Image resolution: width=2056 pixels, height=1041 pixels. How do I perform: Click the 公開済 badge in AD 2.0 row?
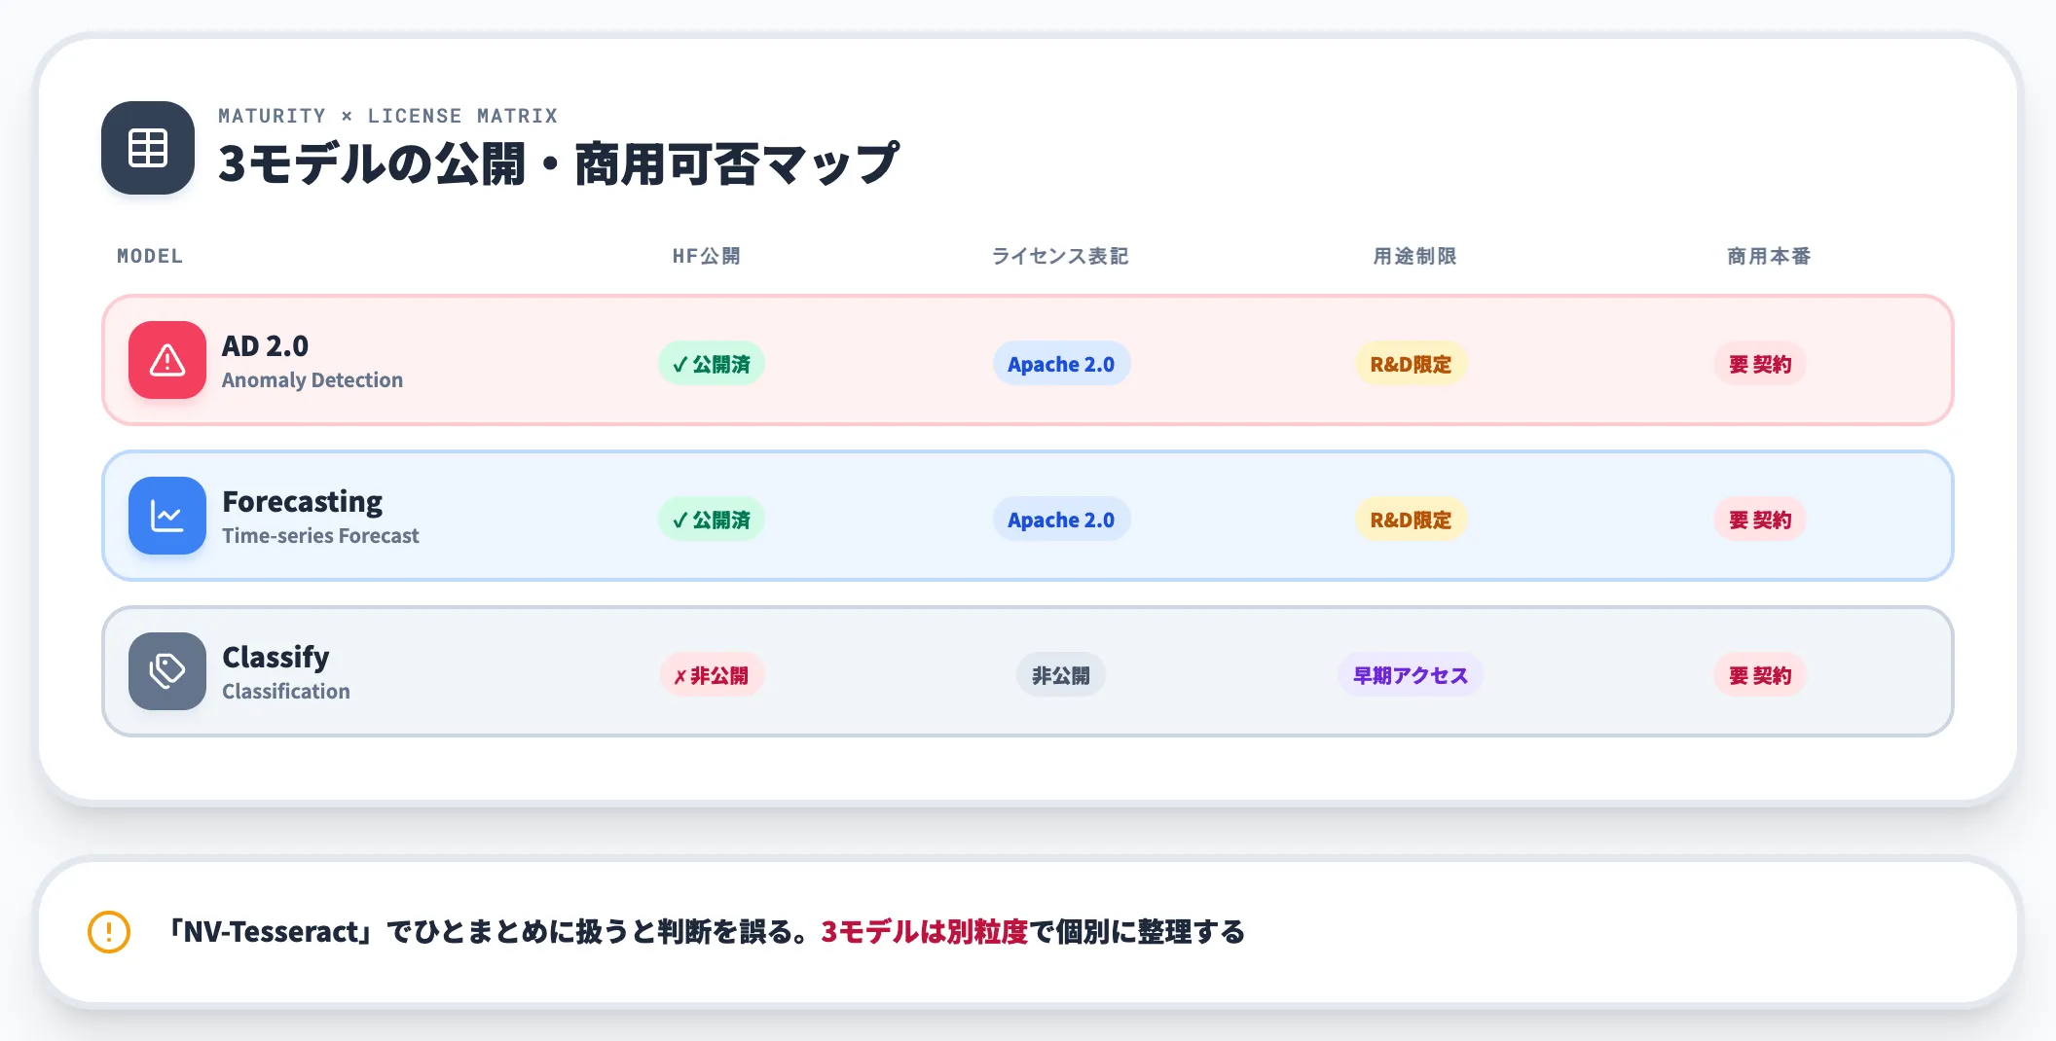coord(712,364)
